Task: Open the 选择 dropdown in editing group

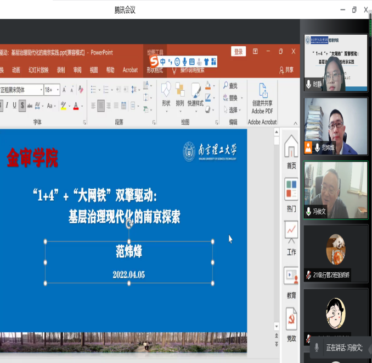Action: tap(233, 110)
